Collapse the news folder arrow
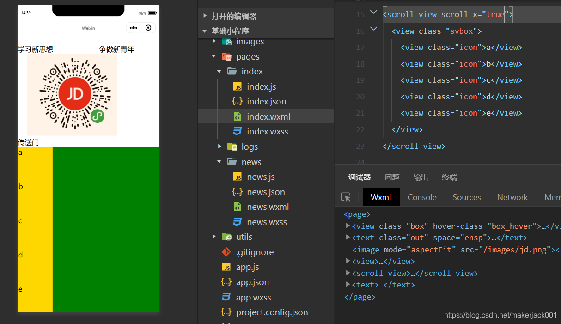Viewport: 561px width, 324px height. [x=220, y=162]
